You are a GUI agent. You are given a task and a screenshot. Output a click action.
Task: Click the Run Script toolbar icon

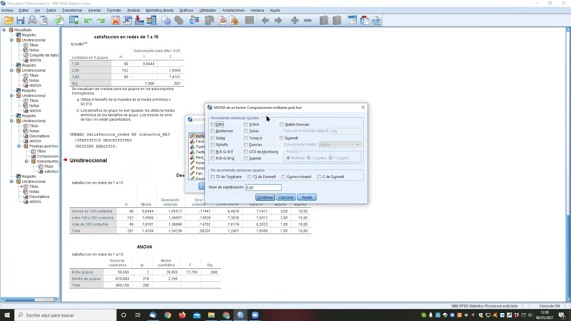234,21
